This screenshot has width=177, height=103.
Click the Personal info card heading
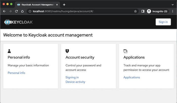tap(19, 57)
